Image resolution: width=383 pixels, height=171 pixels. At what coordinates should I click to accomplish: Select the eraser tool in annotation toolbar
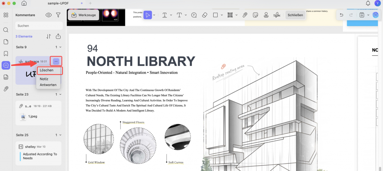(205, 15)
